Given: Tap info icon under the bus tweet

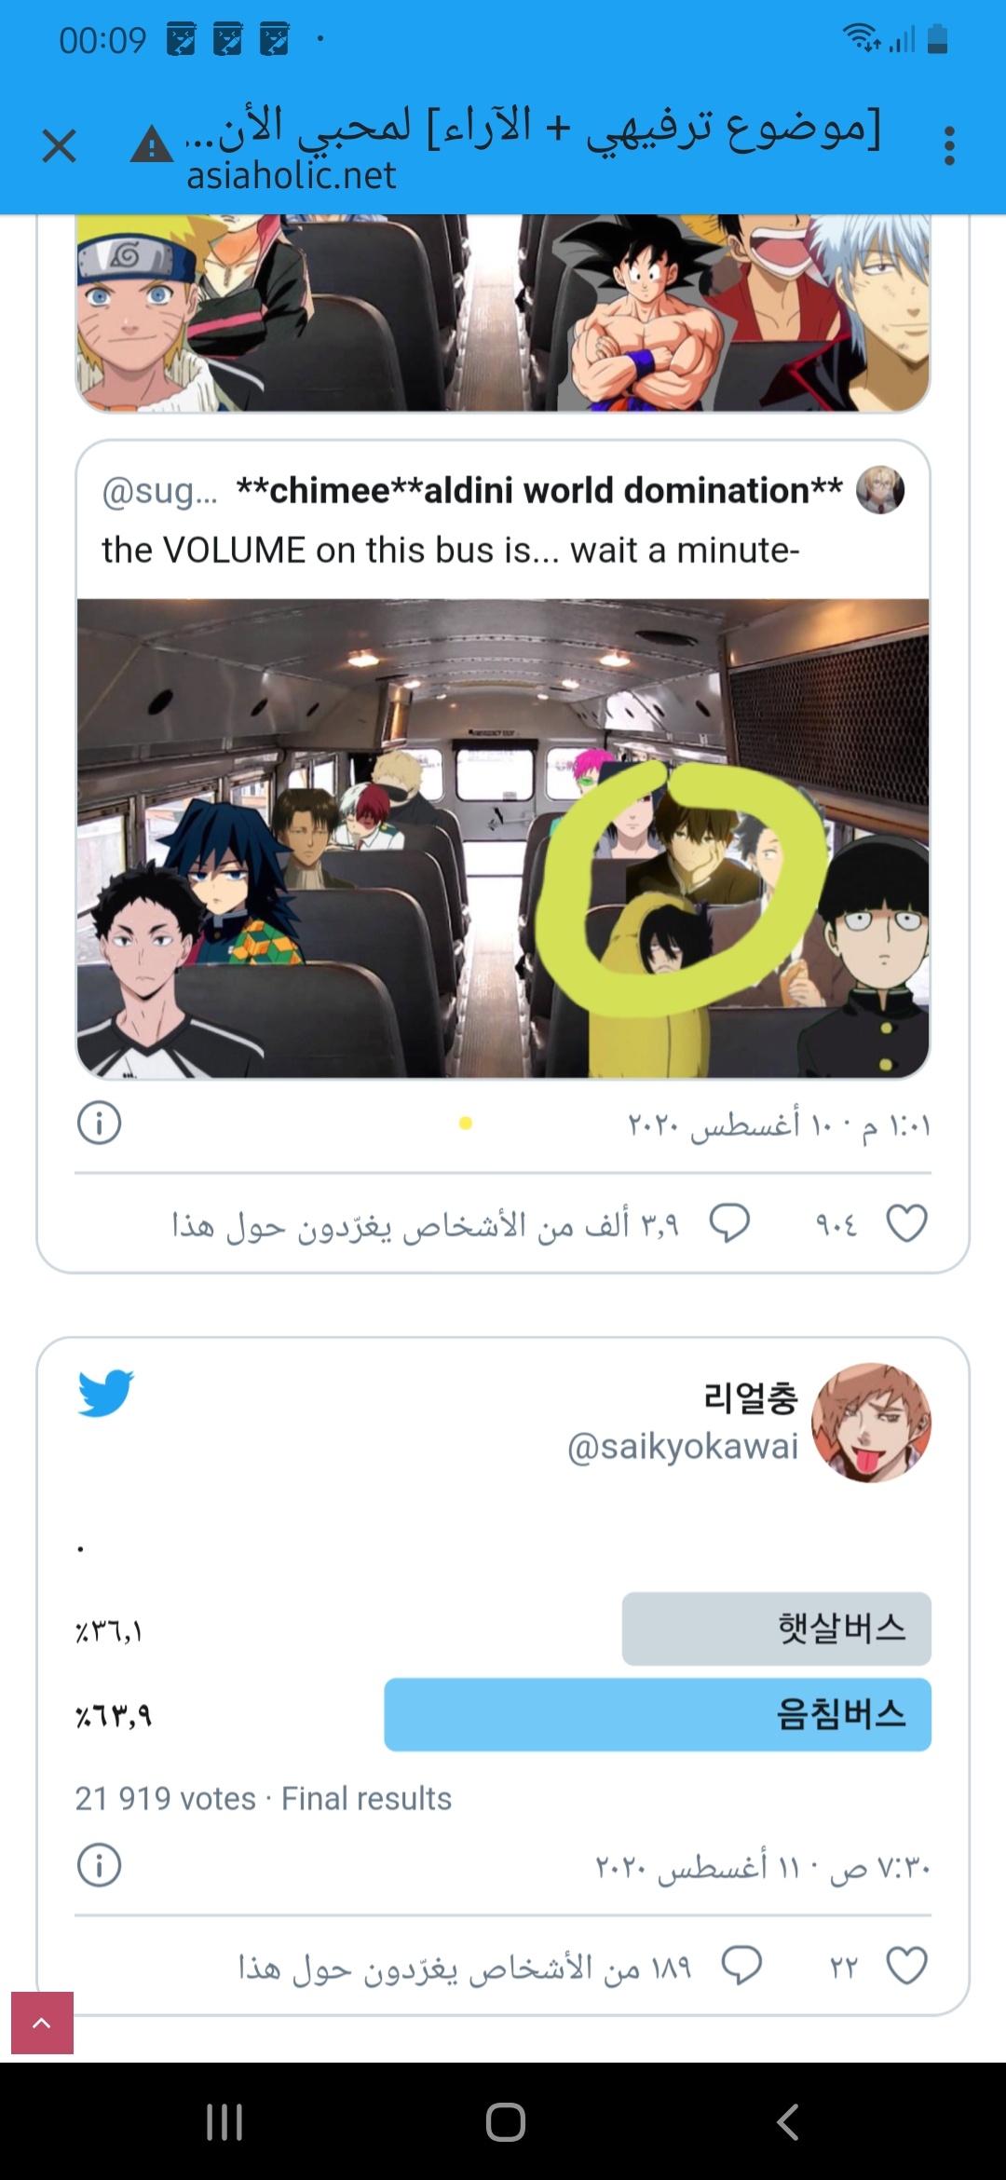Looking at the screenshot, I should tap(99, 1123).
